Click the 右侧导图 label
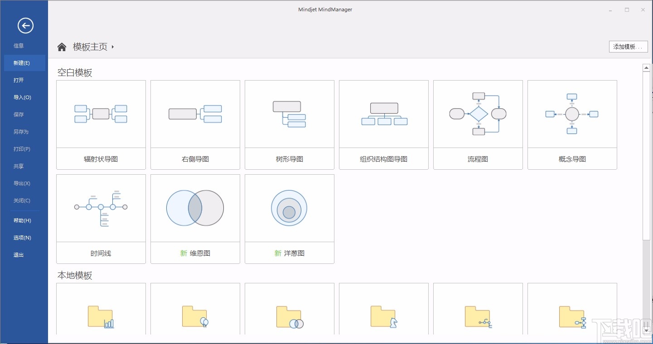Viewport: 653px width, 344px height. point(195,159)
